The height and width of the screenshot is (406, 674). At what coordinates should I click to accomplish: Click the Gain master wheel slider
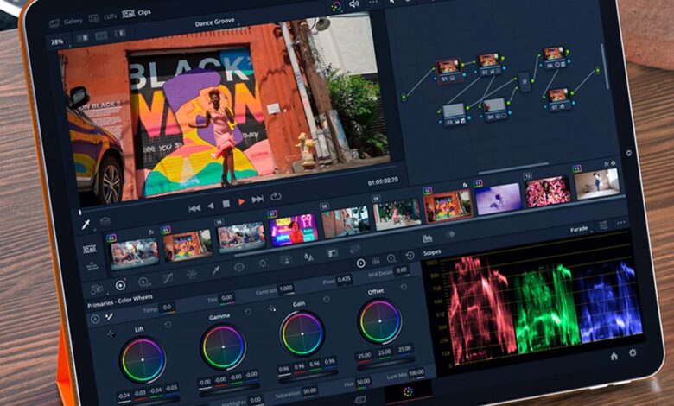(308, 377)
